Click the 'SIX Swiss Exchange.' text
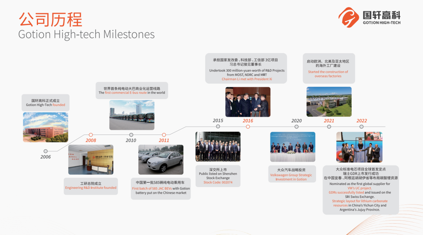This screenshot has width=423, height=235. [x=360, y=197]
